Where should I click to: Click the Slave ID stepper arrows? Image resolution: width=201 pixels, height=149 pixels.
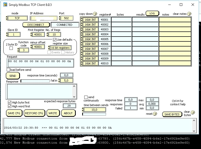pos(6,35)
